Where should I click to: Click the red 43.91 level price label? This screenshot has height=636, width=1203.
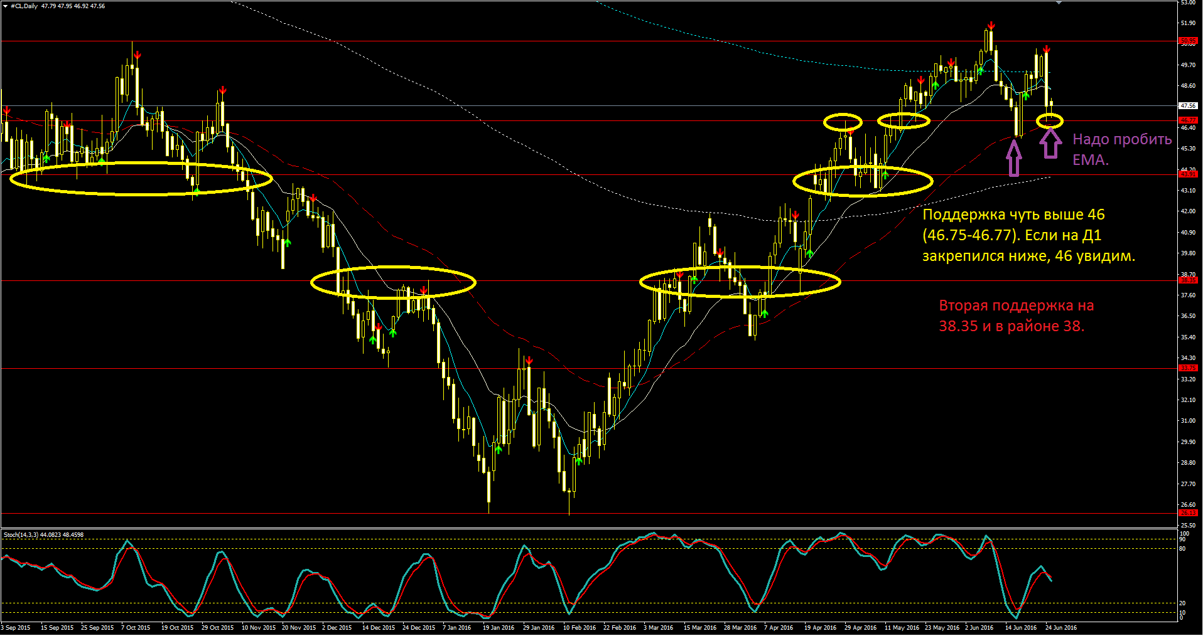1188,174
